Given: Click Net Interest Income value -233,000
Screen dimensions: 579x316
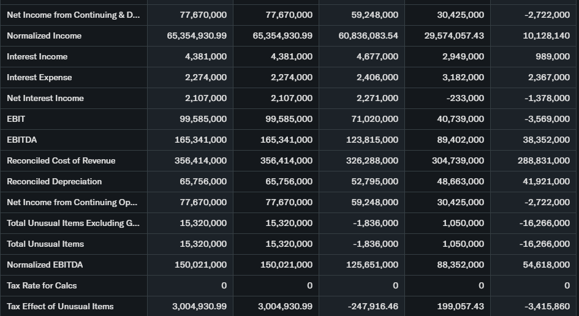Looking at the screenshot, I should [x=466, y=98].
